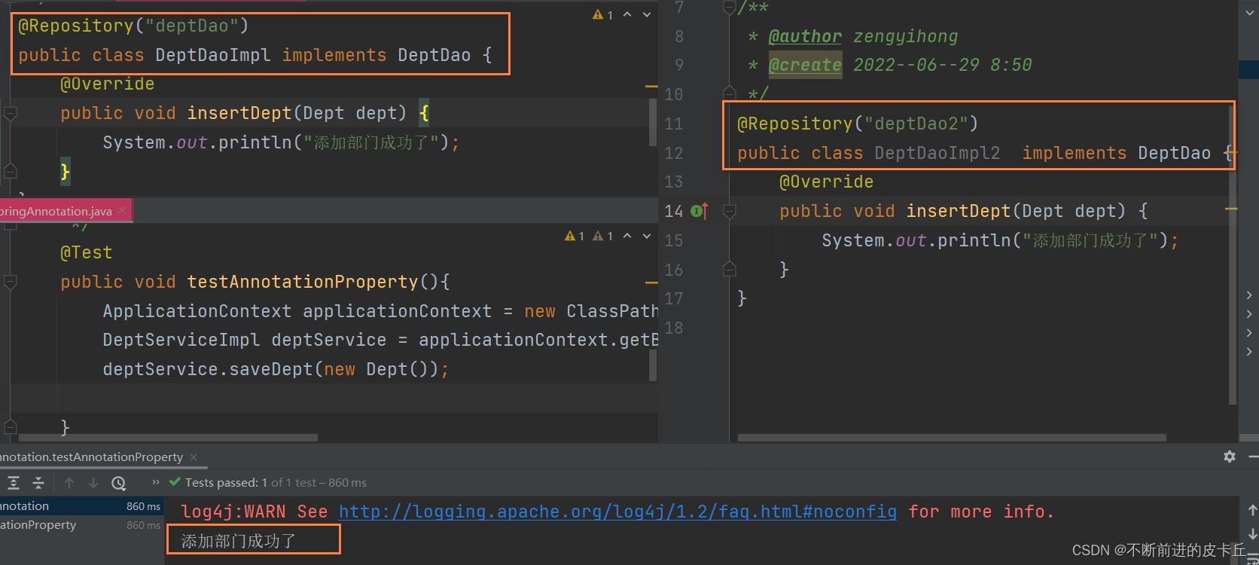Image resolution: width=1259 pixels, height=565 pixels.
Task: Click the @create Javadoc tag
Action: click(805, 65)
